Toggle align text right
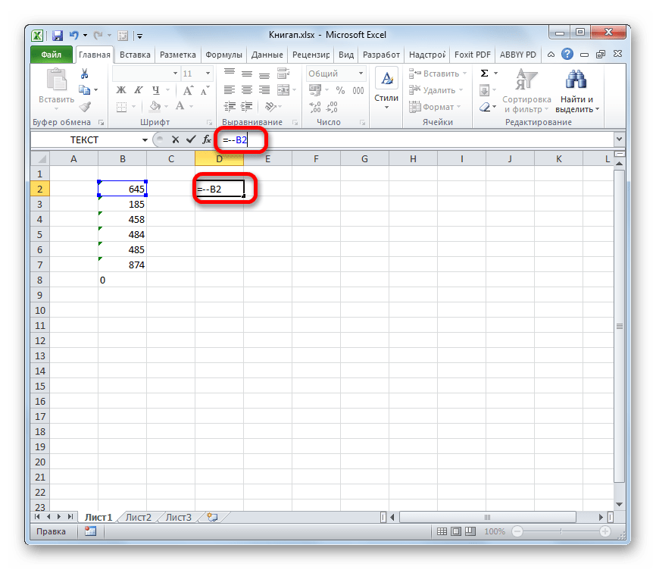The width and height of the screenshot is (656, 570). point(264,90)
